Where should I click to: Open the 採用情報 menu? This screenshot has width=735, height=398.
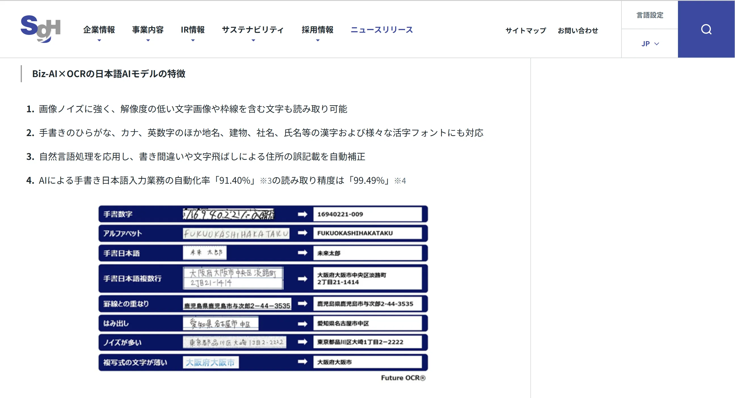pyautogui.click(x=318, y=30)
